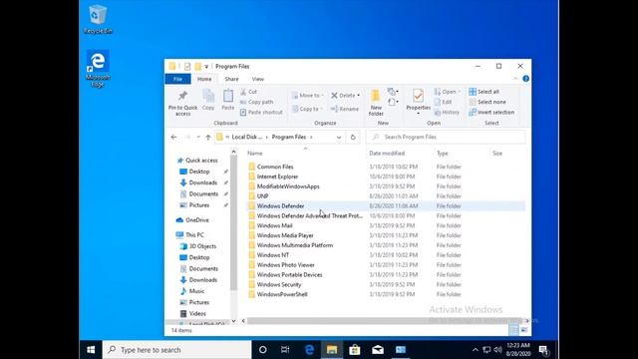Open Microsoft Store from taskbar
This screenshot has width=638, height=359.
pos(355,350)
